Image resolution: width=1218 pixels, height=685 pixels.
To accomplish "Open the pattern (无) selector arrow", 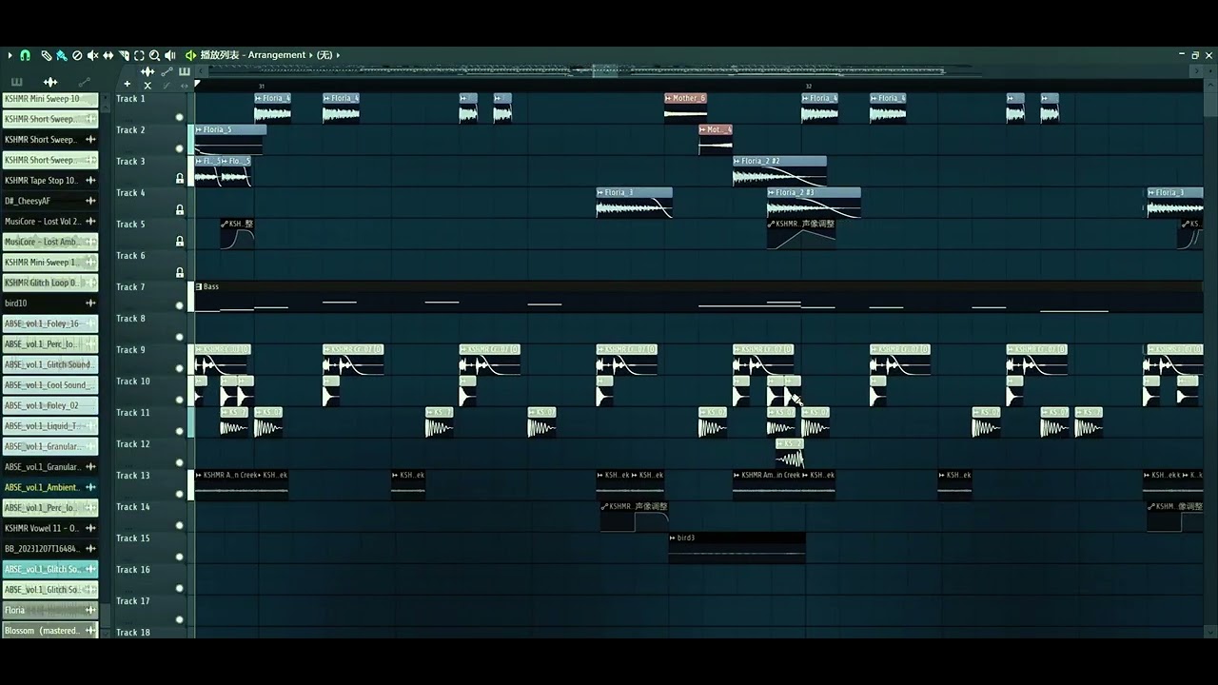I will [338, 55].
